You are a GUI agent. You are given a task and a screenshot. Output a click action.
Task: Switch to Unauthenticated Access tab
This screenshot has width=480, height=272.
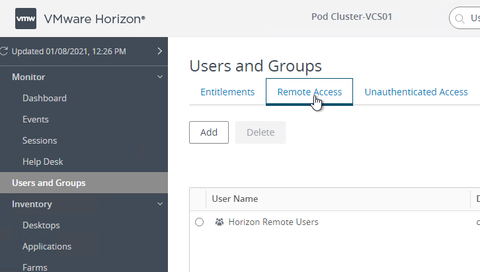[x=416, y=92]
